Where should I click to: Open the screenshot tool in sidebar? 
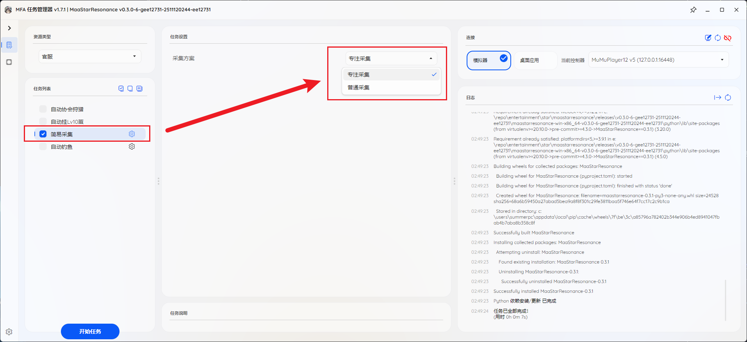9,62
